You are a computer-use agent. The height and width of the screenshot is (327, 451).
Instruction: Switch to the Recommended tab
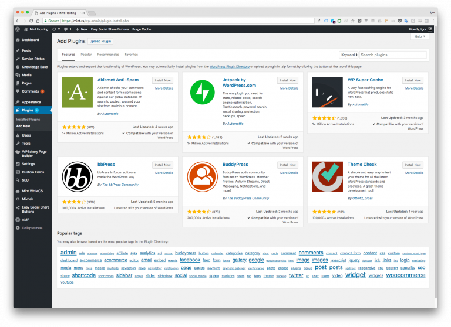tap(108, 54)
